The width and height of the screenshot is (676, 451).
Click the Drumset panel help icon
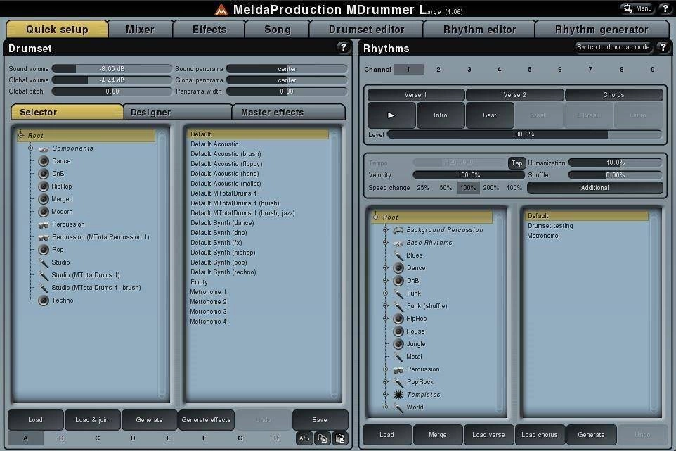tap(344, 47)
